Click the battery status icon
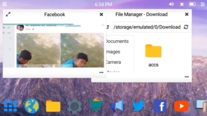Screen dimensions: 207x116 click(192, 4)
